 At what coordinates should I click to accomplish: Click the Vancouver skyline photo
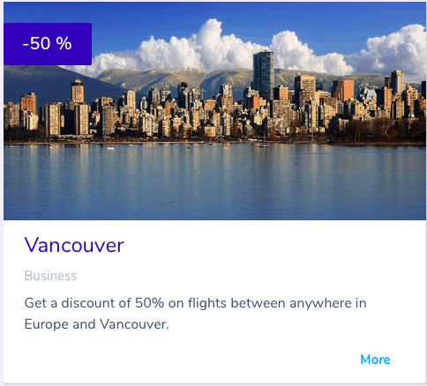point(214,111)
